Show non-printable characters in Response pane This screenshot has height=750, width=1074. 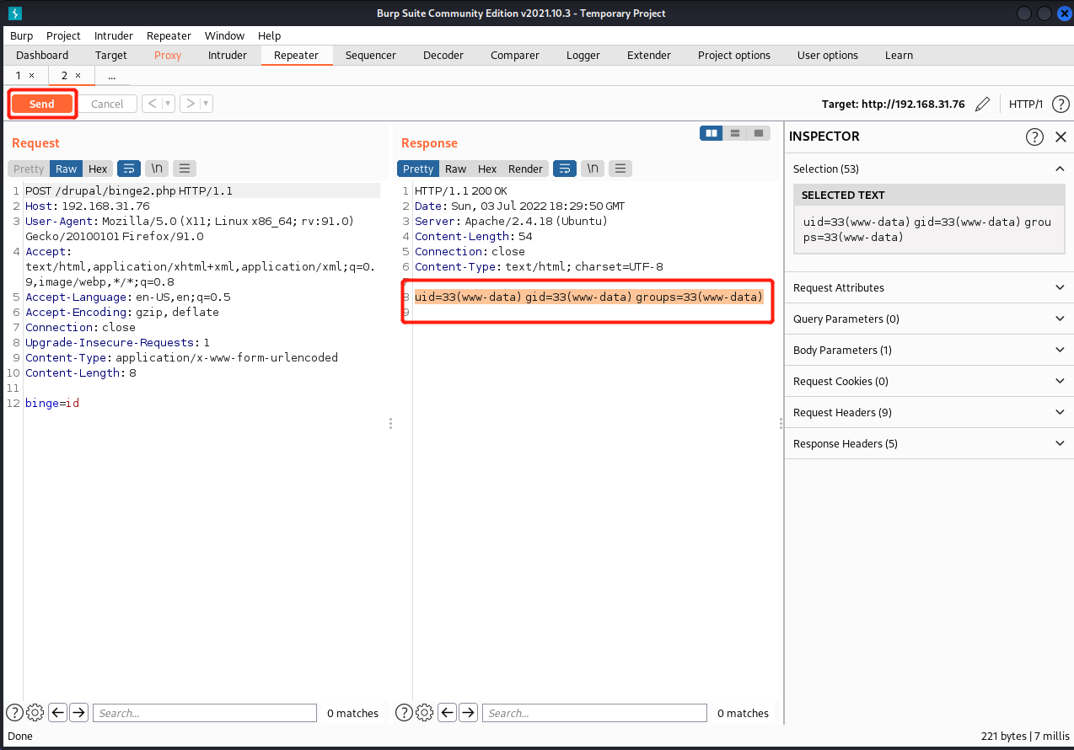tap(593, 169)
